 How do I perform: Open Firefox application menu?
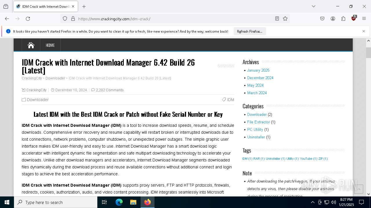coord(364,19)
